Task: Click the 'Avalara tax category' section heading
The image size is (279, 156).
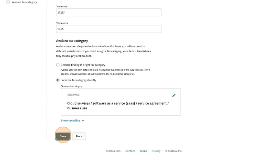Action: pyautogui.click(x=72, y=41)
